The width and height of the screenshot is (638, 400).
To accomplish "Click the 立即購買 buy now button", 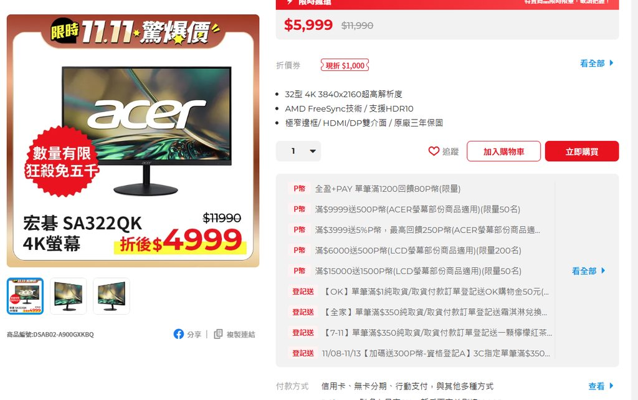I will click(x=582, y=151).
